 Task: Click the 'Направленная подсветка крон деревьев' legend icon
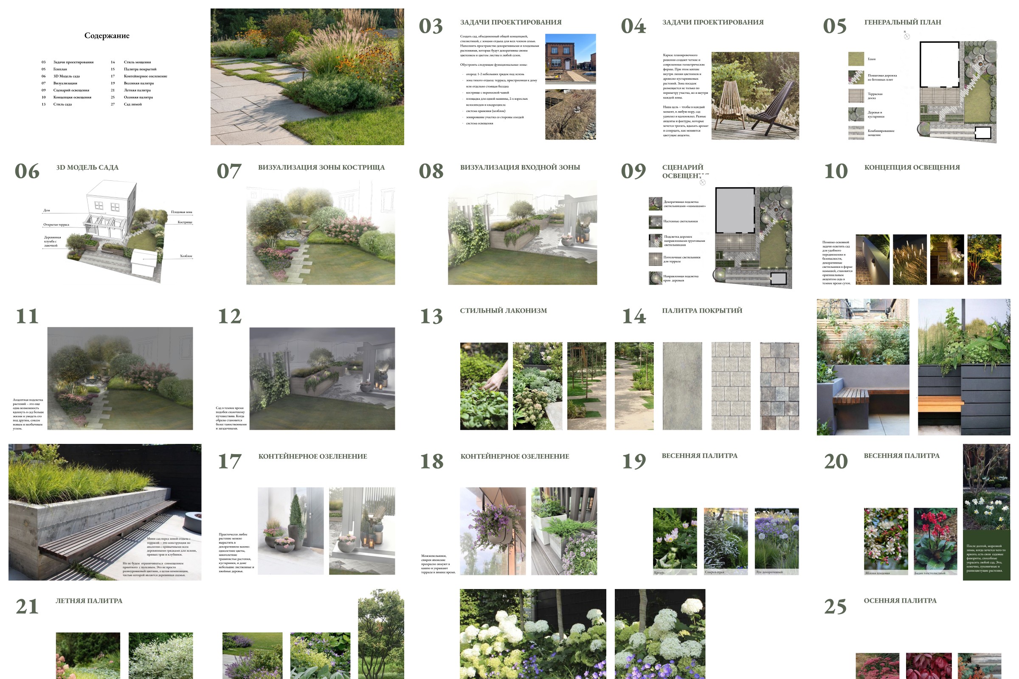[x=655, y=278]
